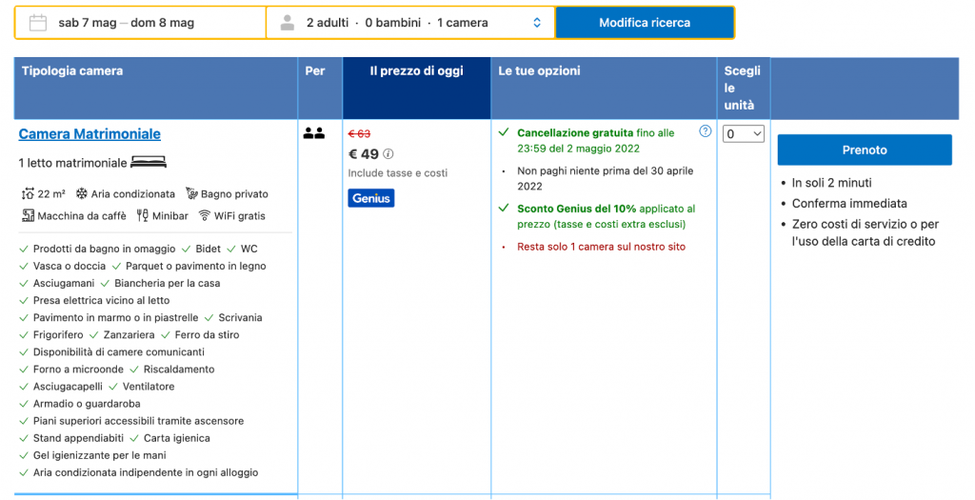Click the air conditioning snowflake icon
Screen dimensions: 975x500
pos(82,194)
